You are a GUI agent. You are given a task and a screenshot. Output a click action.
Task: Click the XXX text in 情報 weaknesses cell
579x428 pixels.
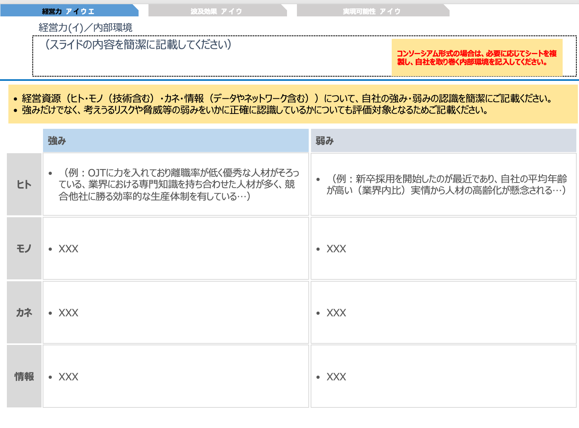[337, 376]
